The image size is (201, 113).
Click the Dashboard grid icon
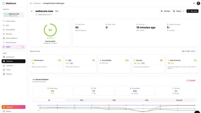(x=4, y=57)
